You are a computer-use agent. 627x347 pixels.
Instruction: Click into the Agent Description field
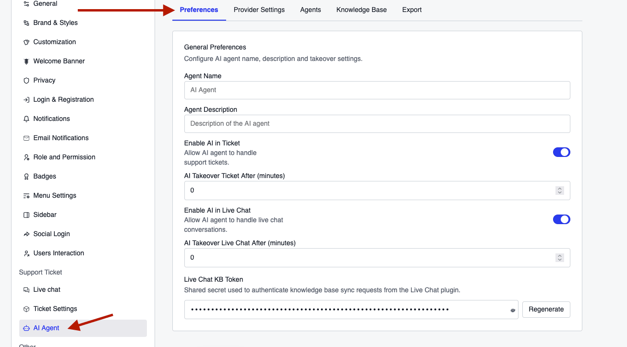coord(377,124)
